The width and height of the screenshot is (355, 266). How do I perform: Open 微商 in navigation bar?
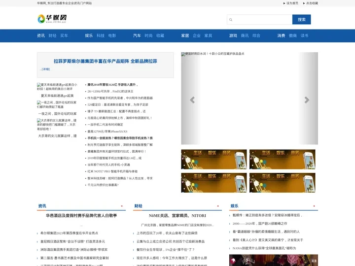click(293, 35)
